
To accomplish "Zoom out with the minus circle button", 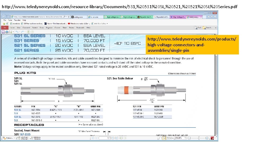I will coord(189,138).
